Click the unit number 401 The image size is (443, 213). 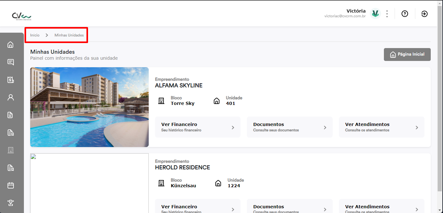[x=230, y=103]
